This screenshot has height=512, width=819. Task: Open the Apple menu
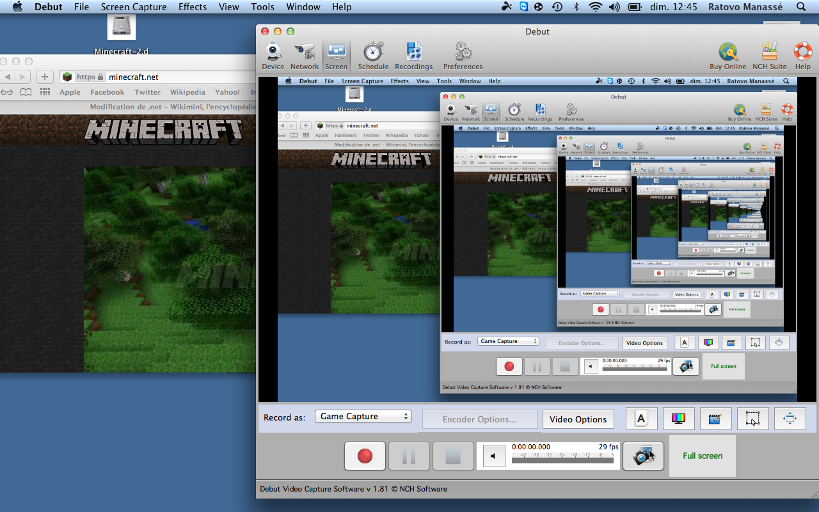17,7
